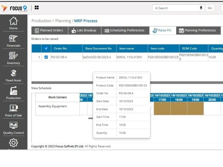This screenshot has width=223, height=167.
Task: Select the Raise PO tab
Action: click(163, 30)
